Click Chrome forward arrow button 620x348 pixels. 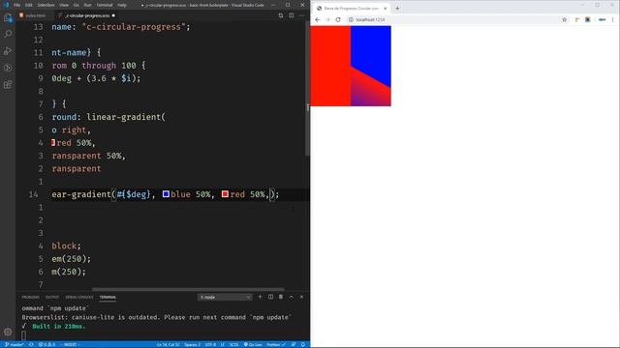click(327, 19)
